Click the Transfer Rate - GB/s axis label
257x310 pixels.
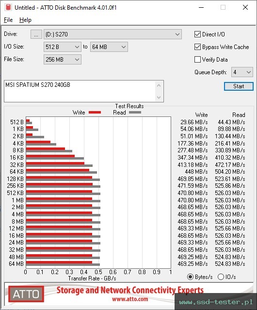tap(92, 278)
